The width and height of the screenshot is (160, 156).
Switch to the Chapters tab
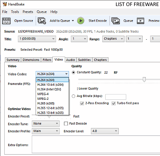point(100,60)
